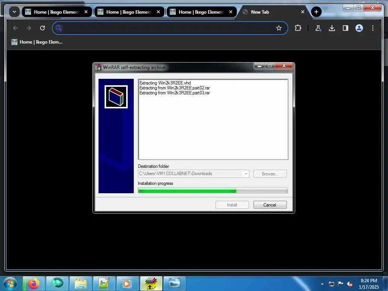Open the picture viewer taskbar icon
388x291 pixels.
(x=174, y=283)
